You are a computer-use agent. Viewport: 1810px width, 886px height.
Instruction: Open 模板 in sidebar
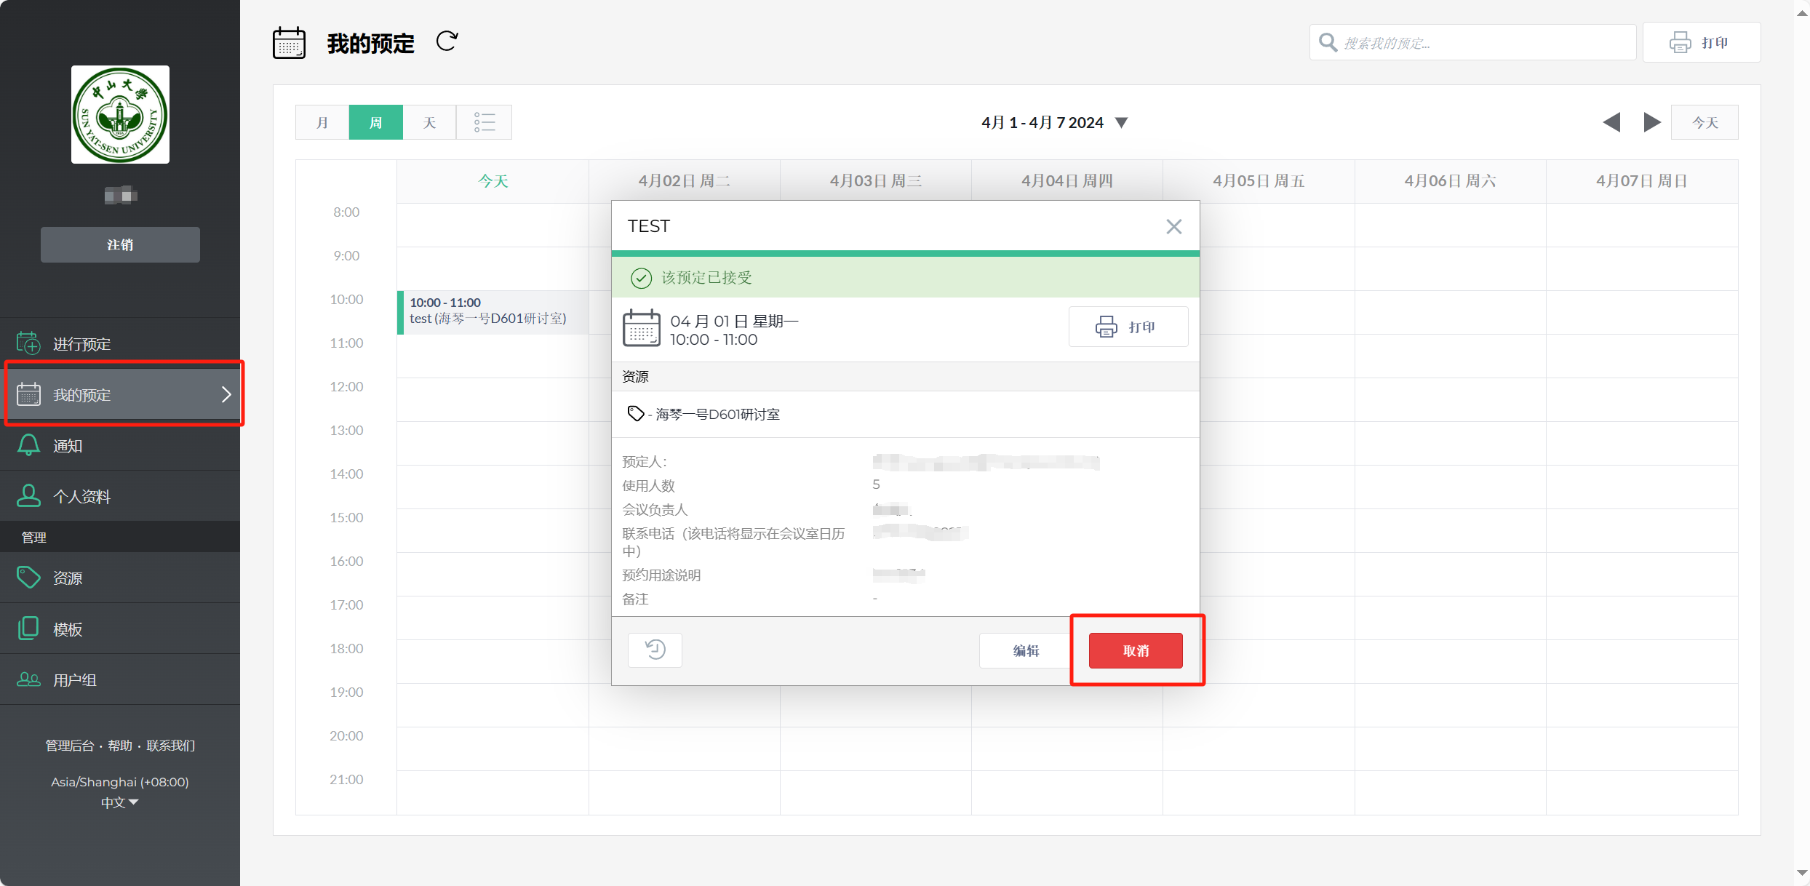click(x=67, y=628)
